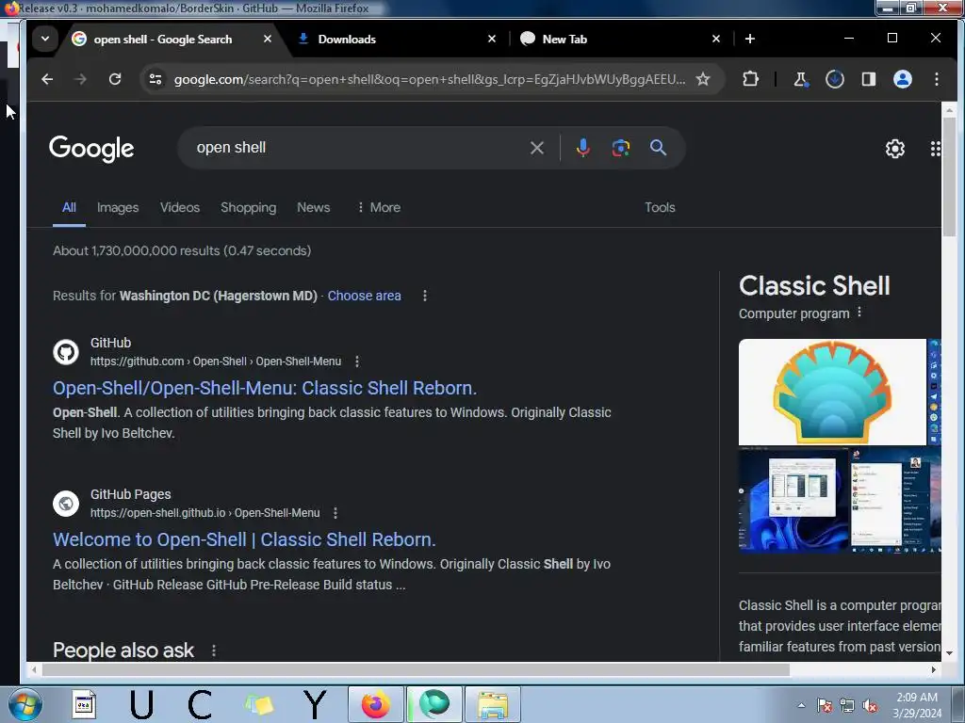The height and width of the screenshot is (723, 965).
Task: Open three-dot menu for GitHub Pages result
Action: coord(335,513)
